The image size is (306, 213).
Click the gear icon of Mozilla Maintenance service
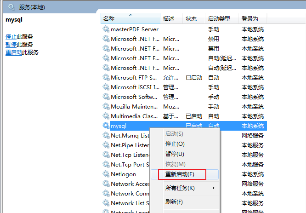[106, 106]
